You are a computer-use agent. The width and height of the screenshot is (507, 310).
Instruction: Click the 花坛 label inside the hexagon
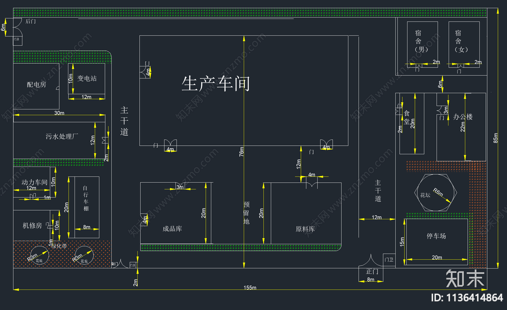425,195
